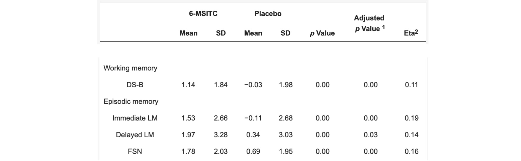
Task: Click the Placebo column group header
Action: (268, 14)
